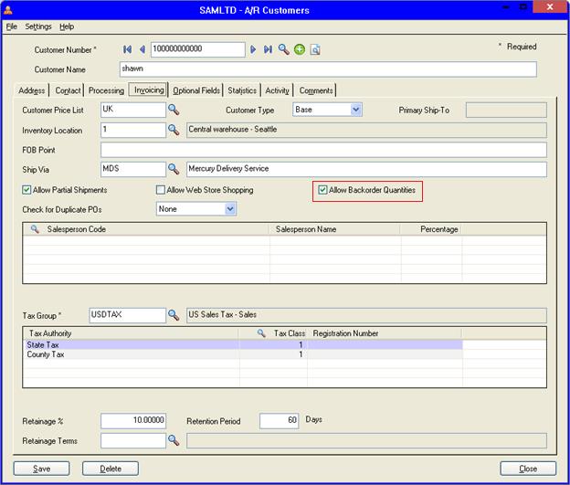Open Retainage Terms finder

pyautogui.click(x=174, y=440)
